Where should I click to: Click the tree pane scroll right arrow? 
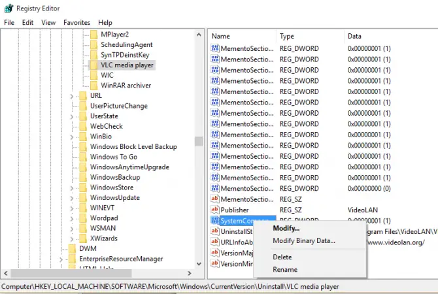click(190, 273)
